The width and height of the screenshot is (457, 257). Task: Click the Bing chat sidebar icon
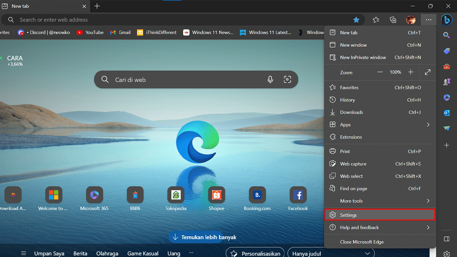tap(446, 20)
